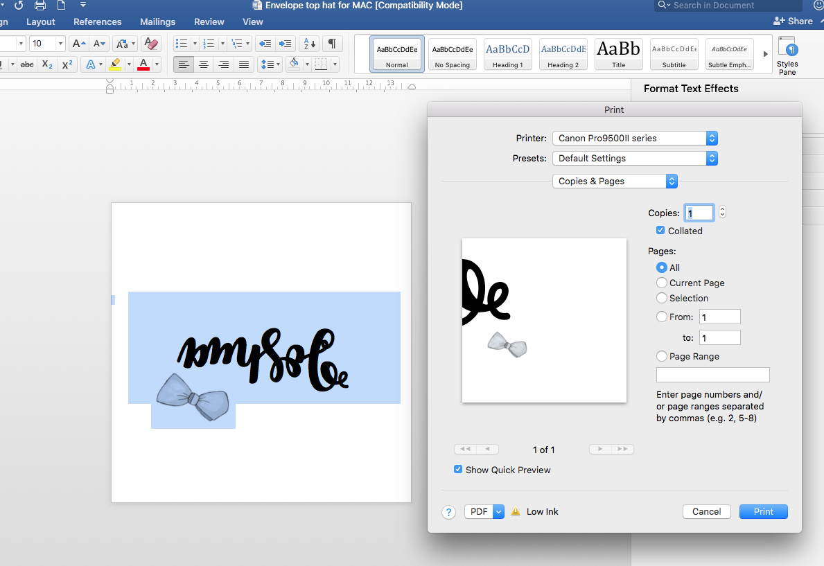Click the redo arrow icon in the title bar
The width and height of the screenshot is (824, 566).
click(x=19, y=6)
